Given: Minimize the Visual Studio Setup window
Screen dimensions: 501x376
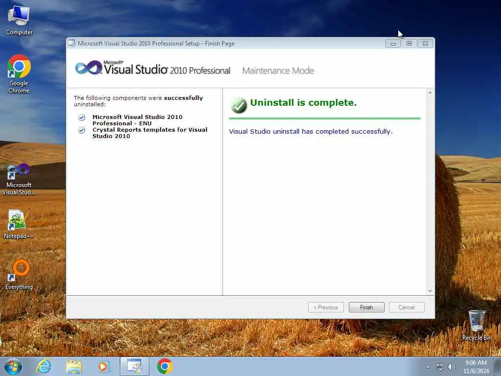Looking at the screenshot, I should click(393, 44).
